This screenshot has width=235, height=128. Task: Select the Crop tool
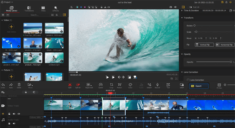pyautogui.click(x=111, y=85)
